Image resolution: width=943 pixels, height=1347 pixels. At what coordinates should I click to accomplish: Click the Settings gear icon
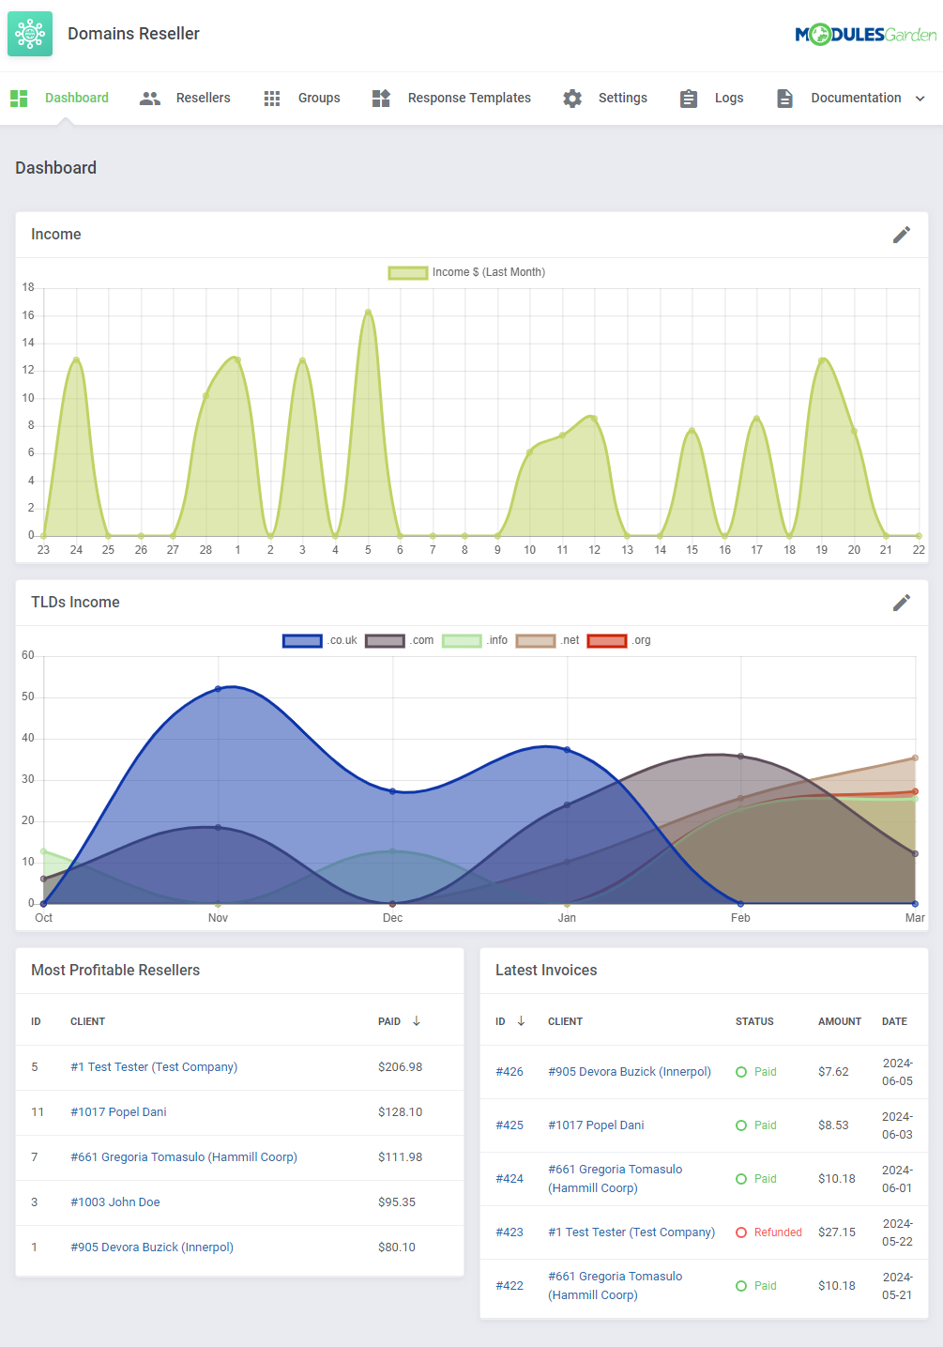click(572, 98)
